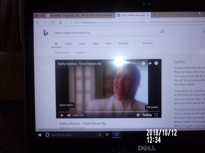
Task: Click the Windows taskbar search box
Action: (x=68, y=135)
